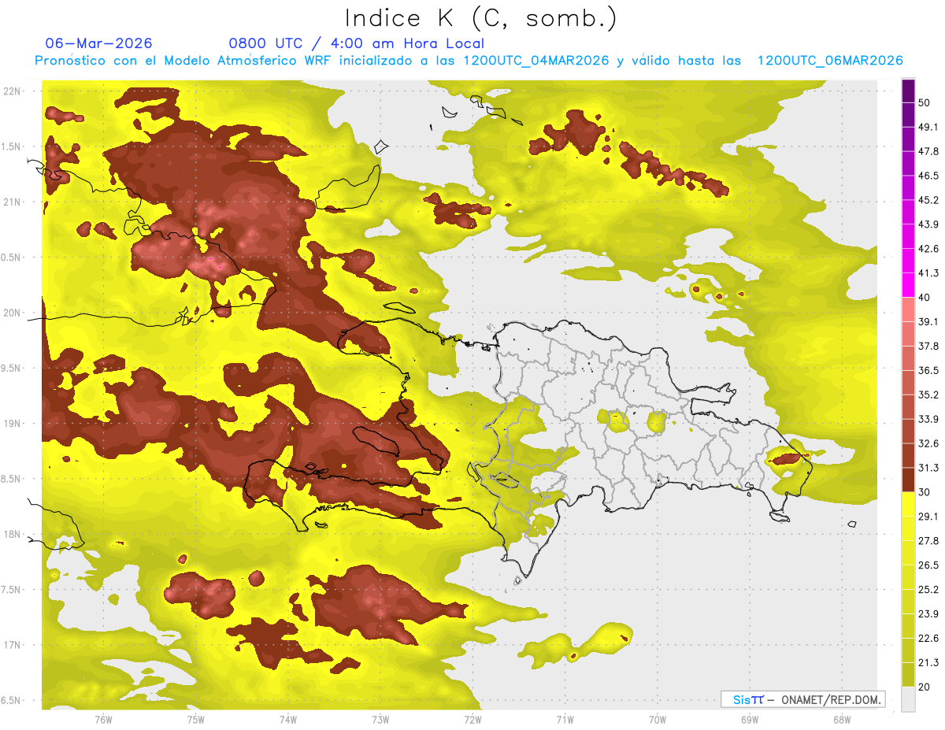The height and width of the screenshot is (730, 945).
Task: Click the colorbar value "26.5"
Action: (928, 565)
